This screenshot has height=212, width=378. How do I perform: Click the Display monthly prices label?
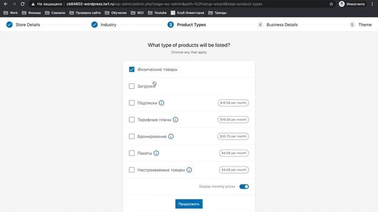coord(217,187)
